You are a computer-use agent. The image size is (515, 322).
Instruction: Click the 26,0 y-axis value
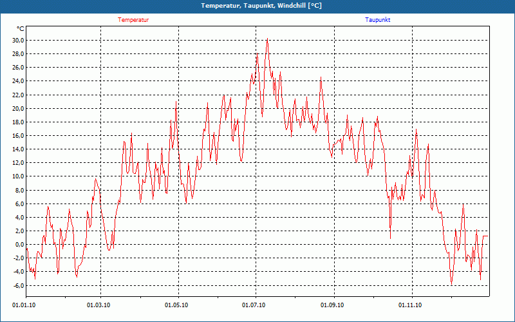[18, 68]
